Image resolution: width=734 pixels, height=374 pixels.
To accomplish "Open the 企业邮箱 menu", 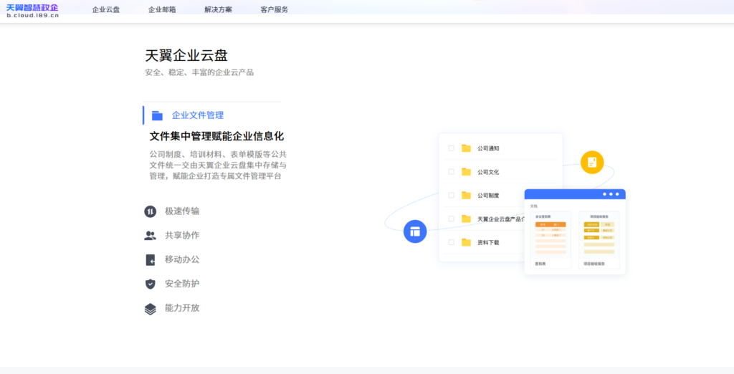I will (x=162, y=9).
